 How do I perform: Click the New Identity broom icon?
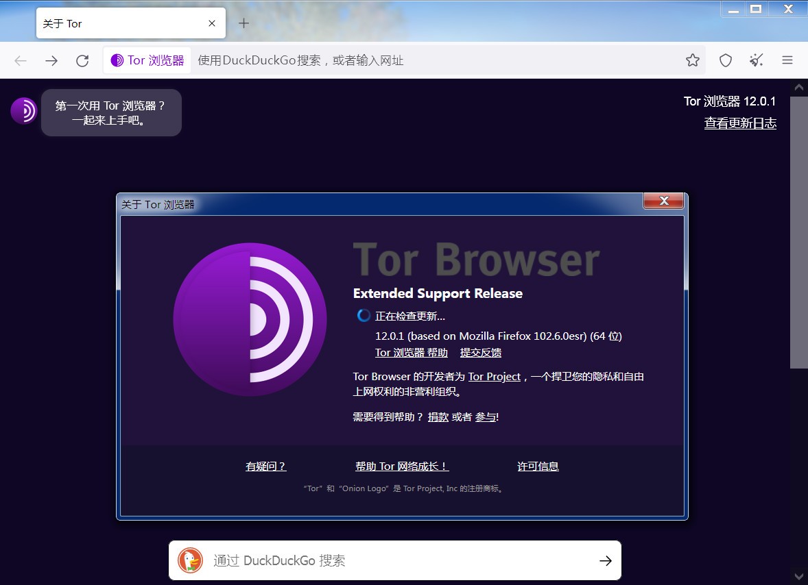(x=756, y=60)
